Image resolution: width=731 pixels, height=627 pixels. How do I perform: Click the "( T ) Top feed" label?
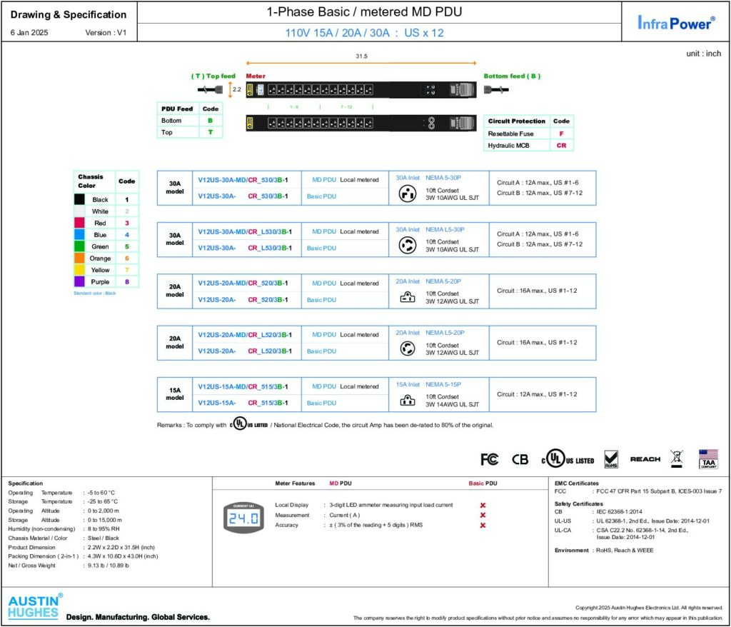click(x=213, y=76)
